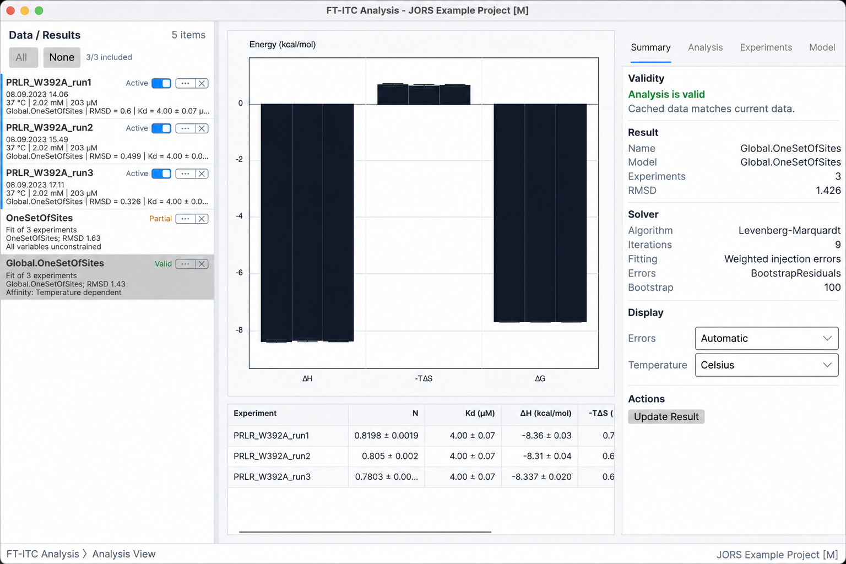The height and width of the screenshot is (564, 846).
Task: Click the Update Result button
Action: 666,417
